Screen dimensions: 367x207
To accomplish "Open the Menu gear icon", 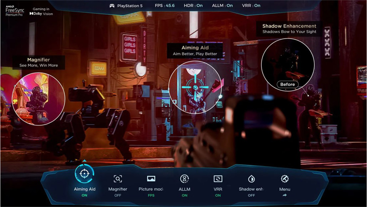I will point(285,179).
